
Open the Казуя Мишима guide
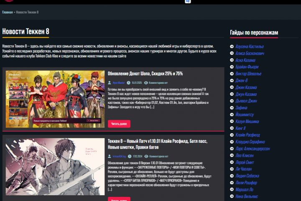coord(247,121)
